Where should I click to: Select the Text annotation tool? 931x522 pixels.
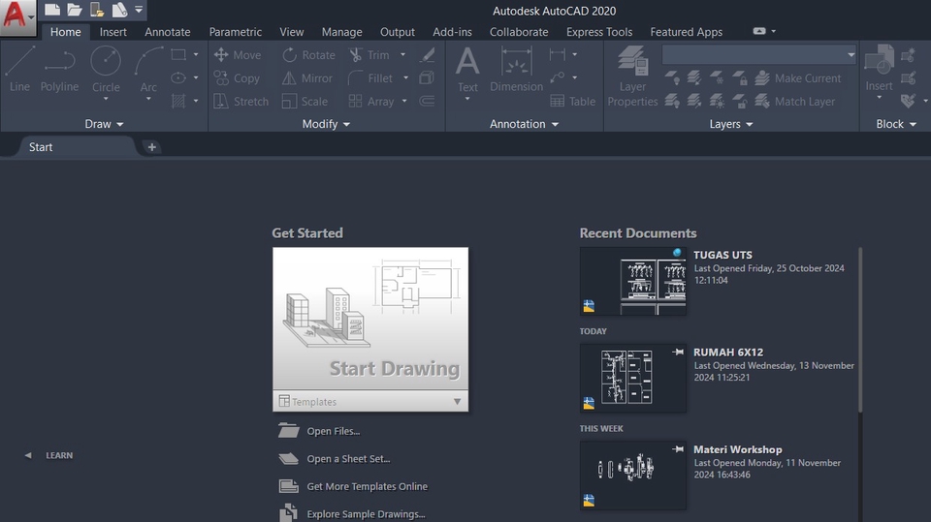coord(467,70)
